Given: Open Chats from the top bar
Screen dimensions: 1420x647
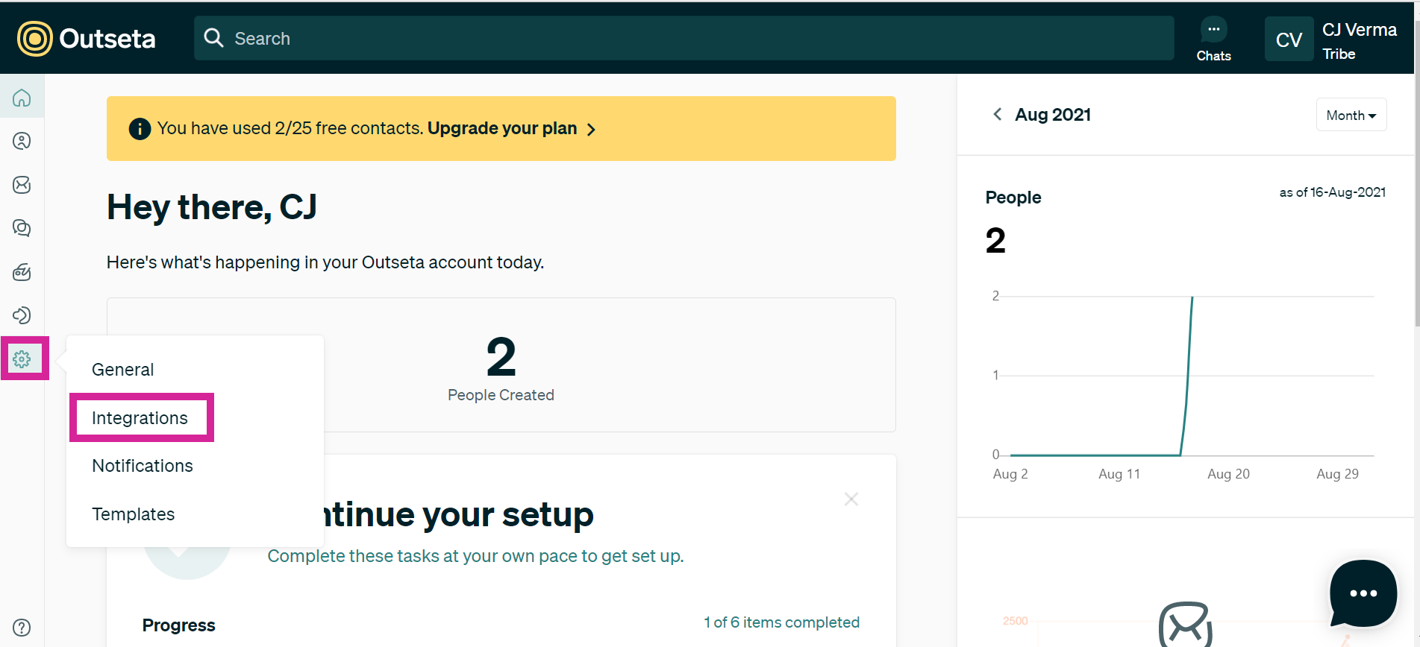Looking at the screenshot, I should (x=1213, y=39).
